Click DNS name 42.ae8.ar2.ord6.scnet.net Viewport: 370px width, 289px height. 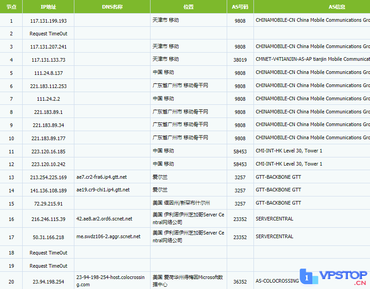click(x=104, y=219)
